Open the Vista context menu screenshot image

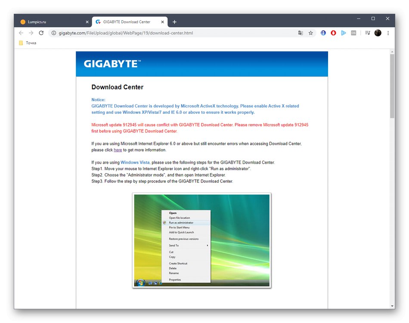[201, 240]
